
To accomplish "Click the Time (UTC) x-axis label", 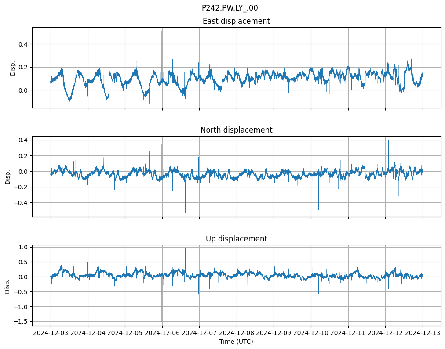I will click(x=236, y=342).
